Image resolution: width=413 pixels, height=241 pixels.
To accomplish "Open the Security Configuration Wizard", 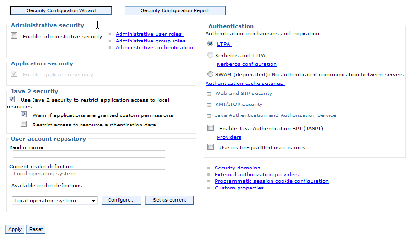I will (x=61, y=11).
